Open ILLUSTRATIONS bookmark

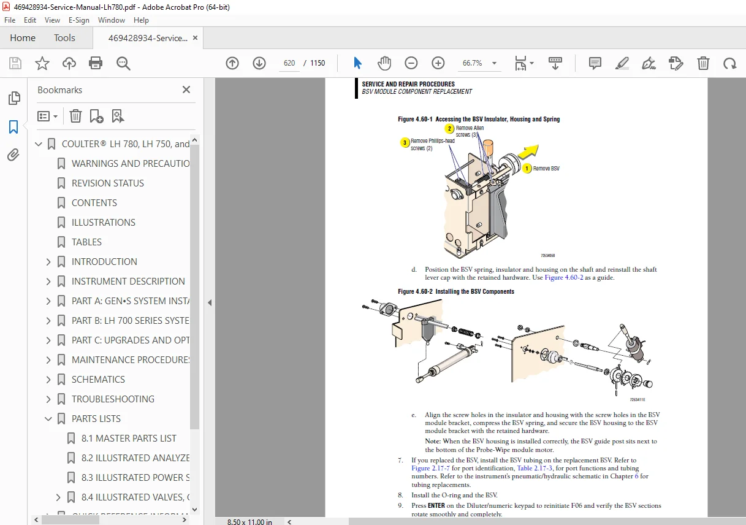pos(104,223)
